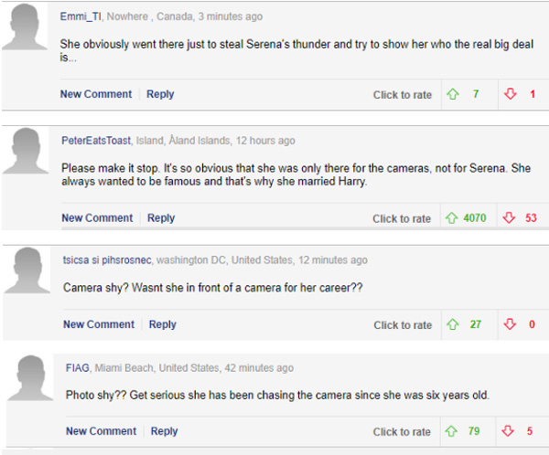Upvote the 'Camera shy?' comment

pyautogui.click(x=452, y=324)
